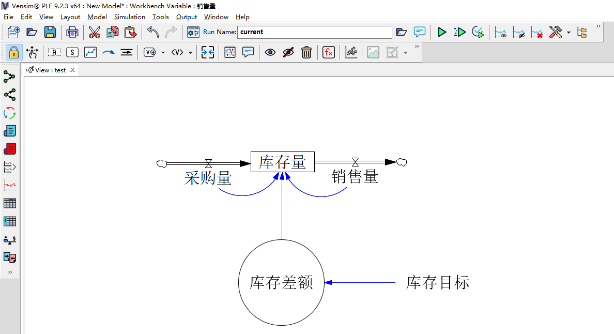The height and width of the screenshot is (334, 614).
Task: Open the shadow variable <V> dropdown
Action: tap(190, 52)
